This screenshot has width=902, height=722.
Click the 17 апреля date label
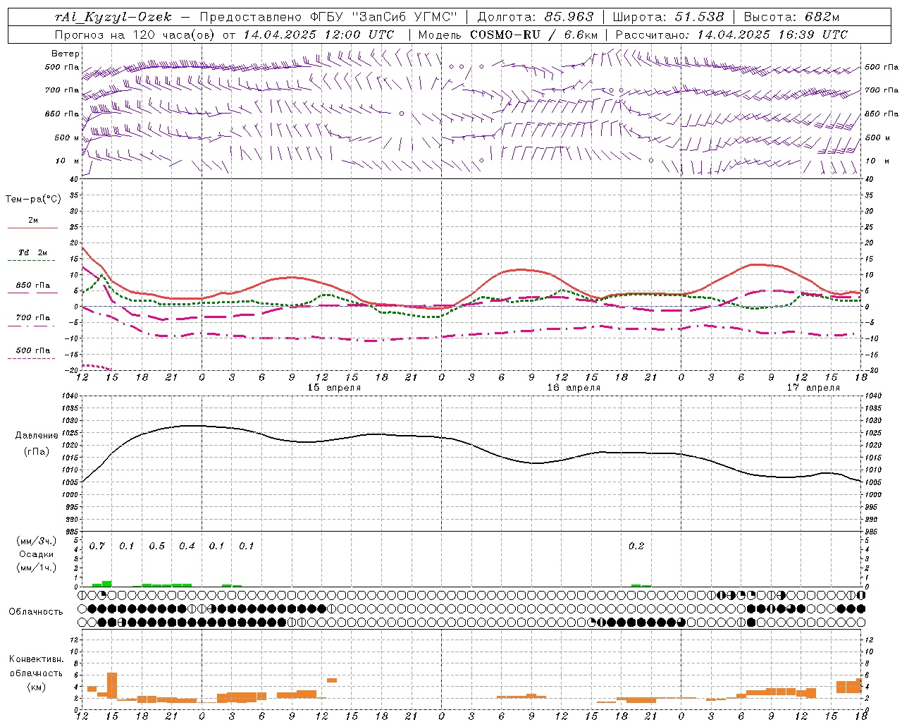813,388
